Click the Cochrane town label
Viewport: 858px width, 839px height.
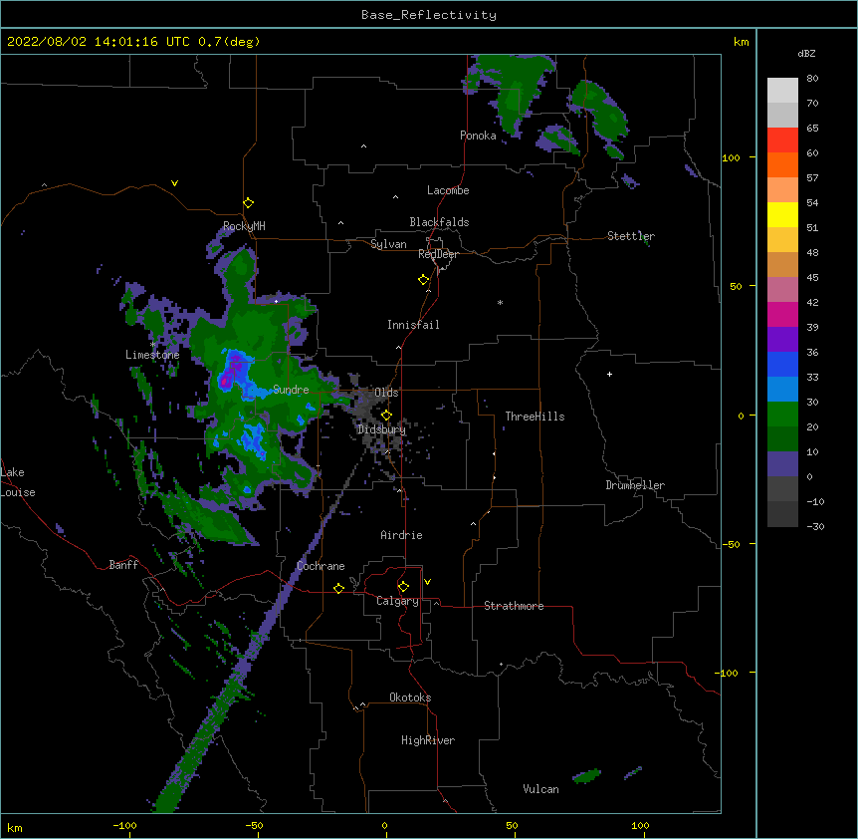coord(321,566)
